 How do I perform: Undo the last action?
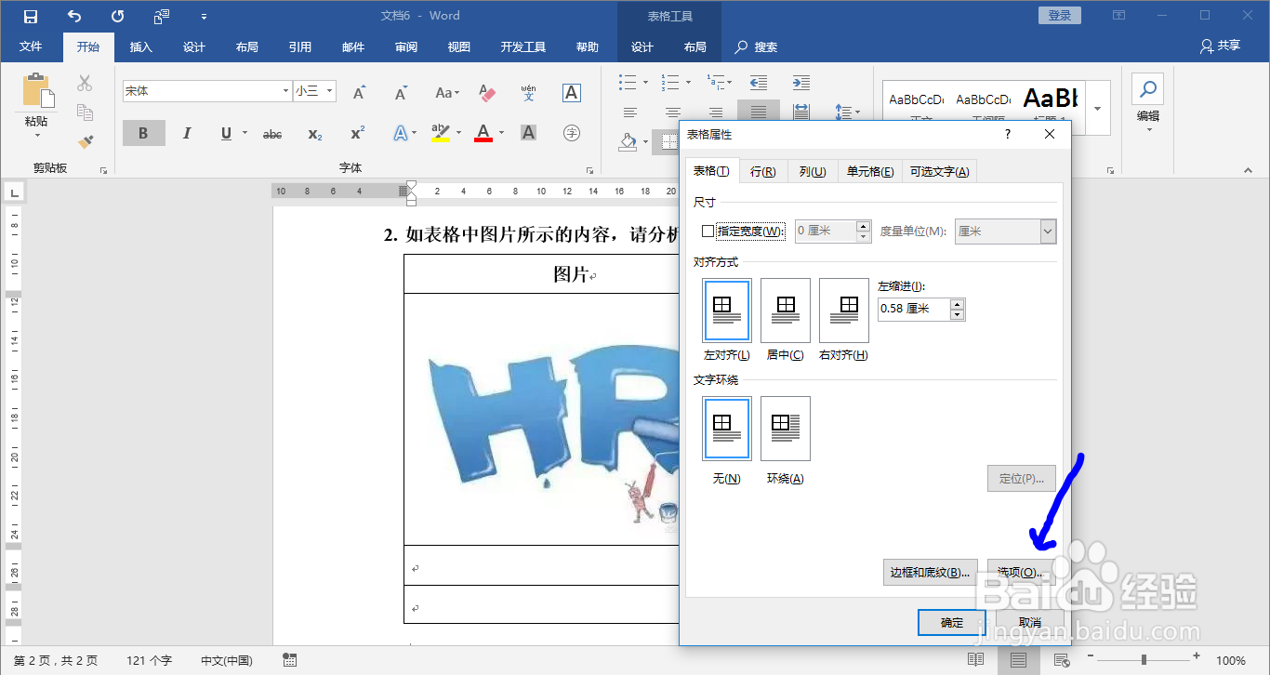(x=74, y=16)
